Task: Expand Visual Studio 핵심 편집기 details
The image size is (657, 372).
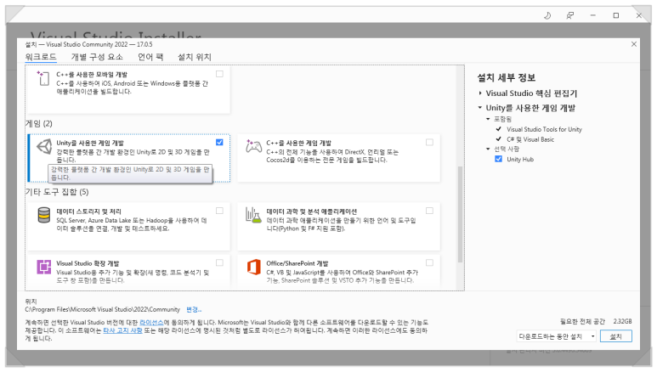Action: click(480, 93)
